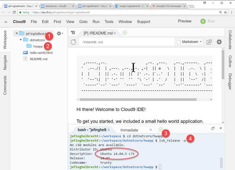Switch to the bash terminal tab

tap(92, 130)
